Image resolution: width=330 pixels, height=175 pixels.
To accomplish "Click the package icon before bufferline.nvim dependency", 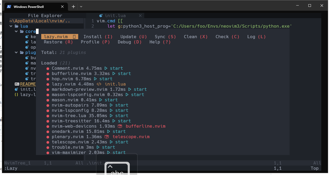I will tap(120, 126).
